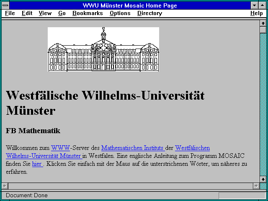Click the vertical scrollbar thumb

tap(263, 30)
